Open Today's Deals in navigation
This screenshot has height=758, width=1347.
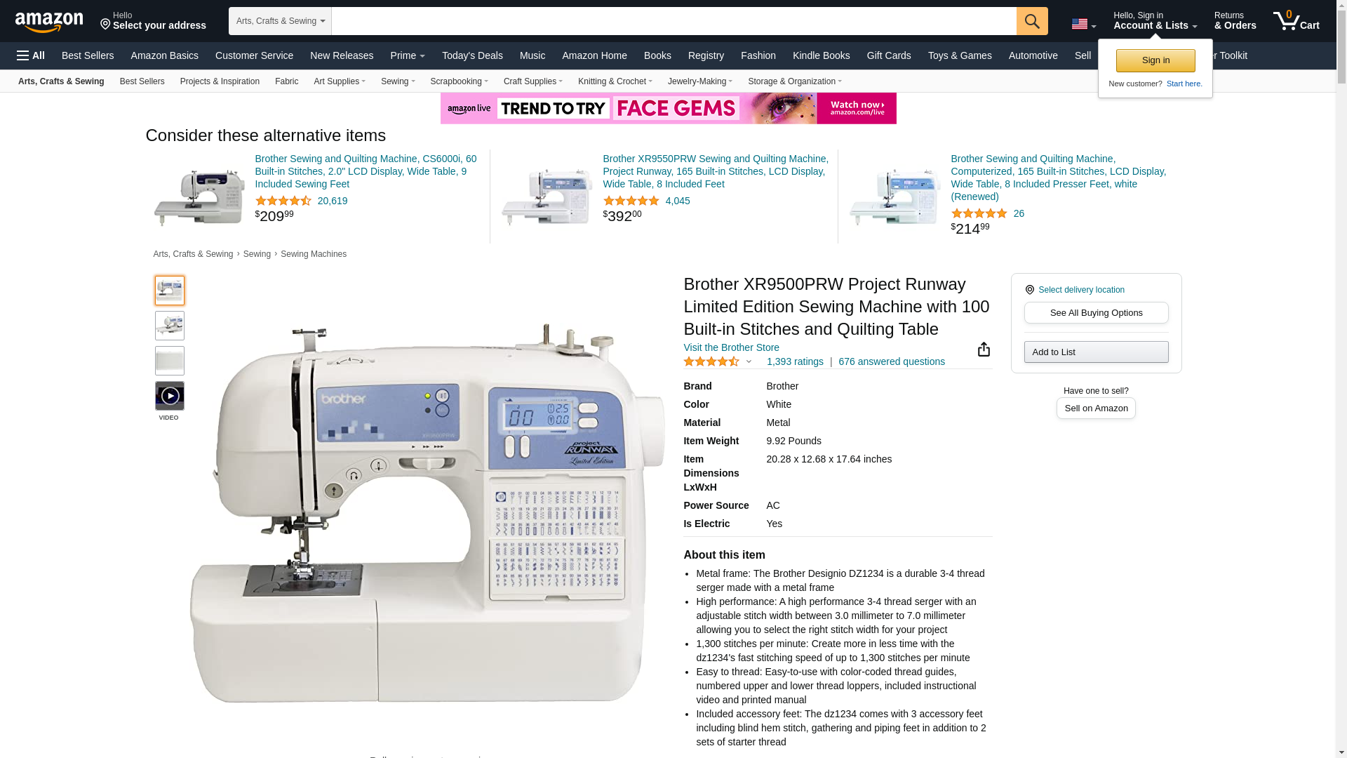(x=472, y=55)
